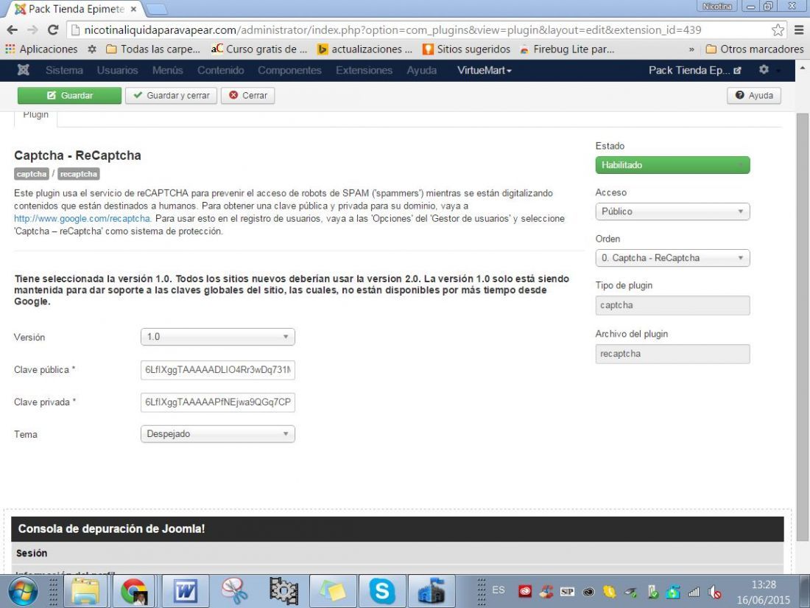Click the network signal tray icon

point(694,592)
